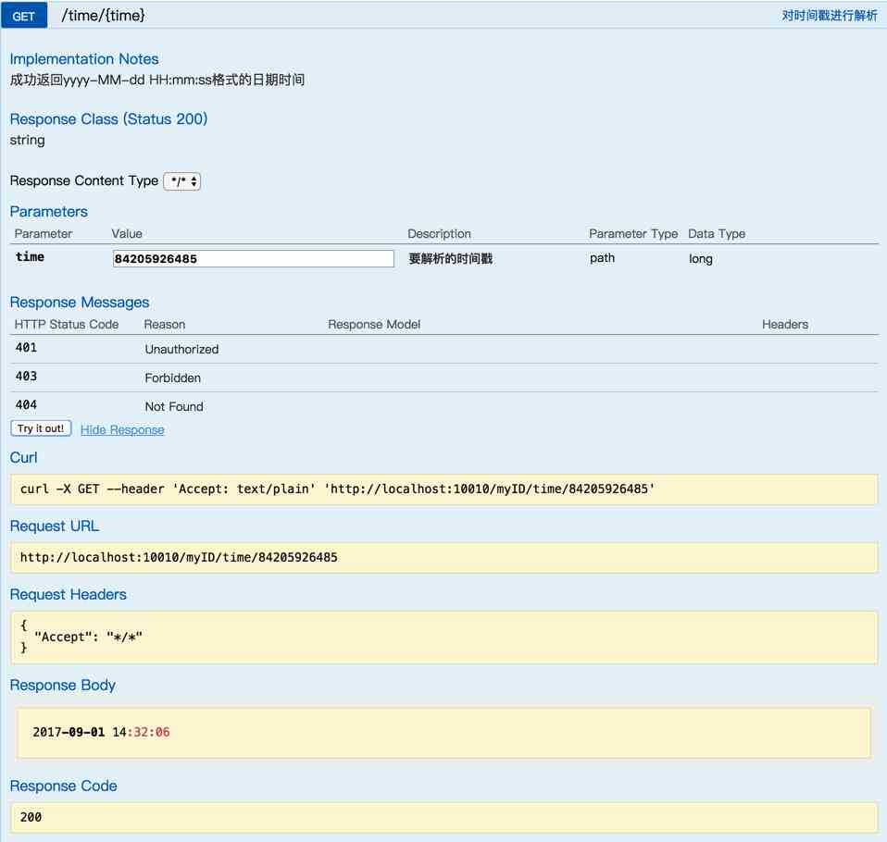Viewport: 887px width, 842px height.
Task: Select the Request URL heading
Action: coord(55,526)
